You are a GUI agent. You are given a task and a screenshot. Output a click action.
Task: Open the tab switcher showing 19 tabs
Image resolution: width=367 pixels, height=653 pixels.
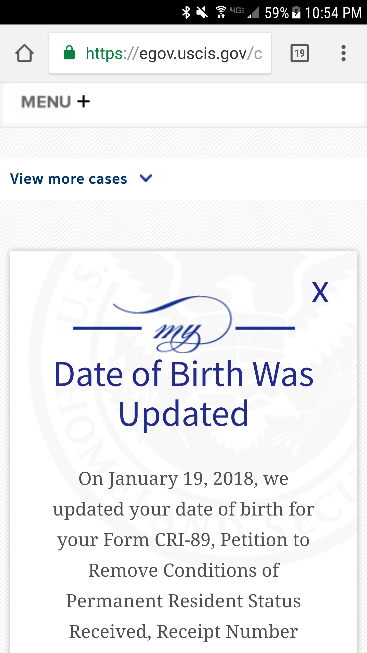click(x=300, y=53)
